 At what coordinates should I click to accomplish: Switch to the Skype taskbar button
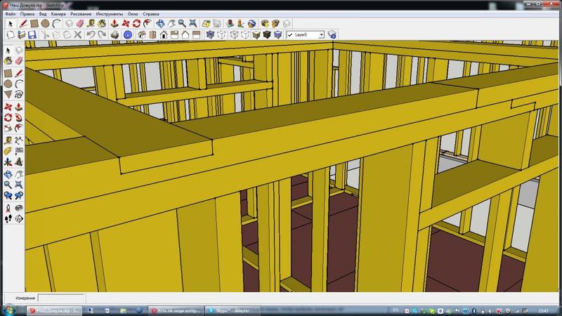click(x=233, y=310)
